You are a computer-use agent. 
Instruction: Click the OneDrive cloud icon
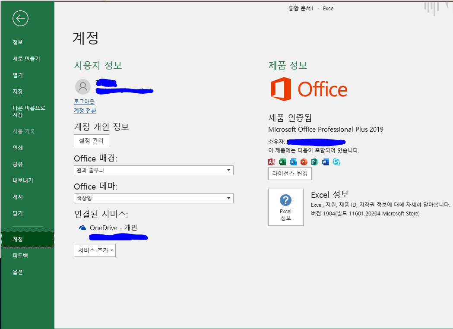click(x=82, y=228)
